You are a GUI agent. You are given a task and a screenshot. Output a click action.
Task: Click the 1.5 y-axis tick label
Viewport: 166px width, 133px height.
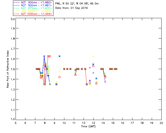[13, 69]
